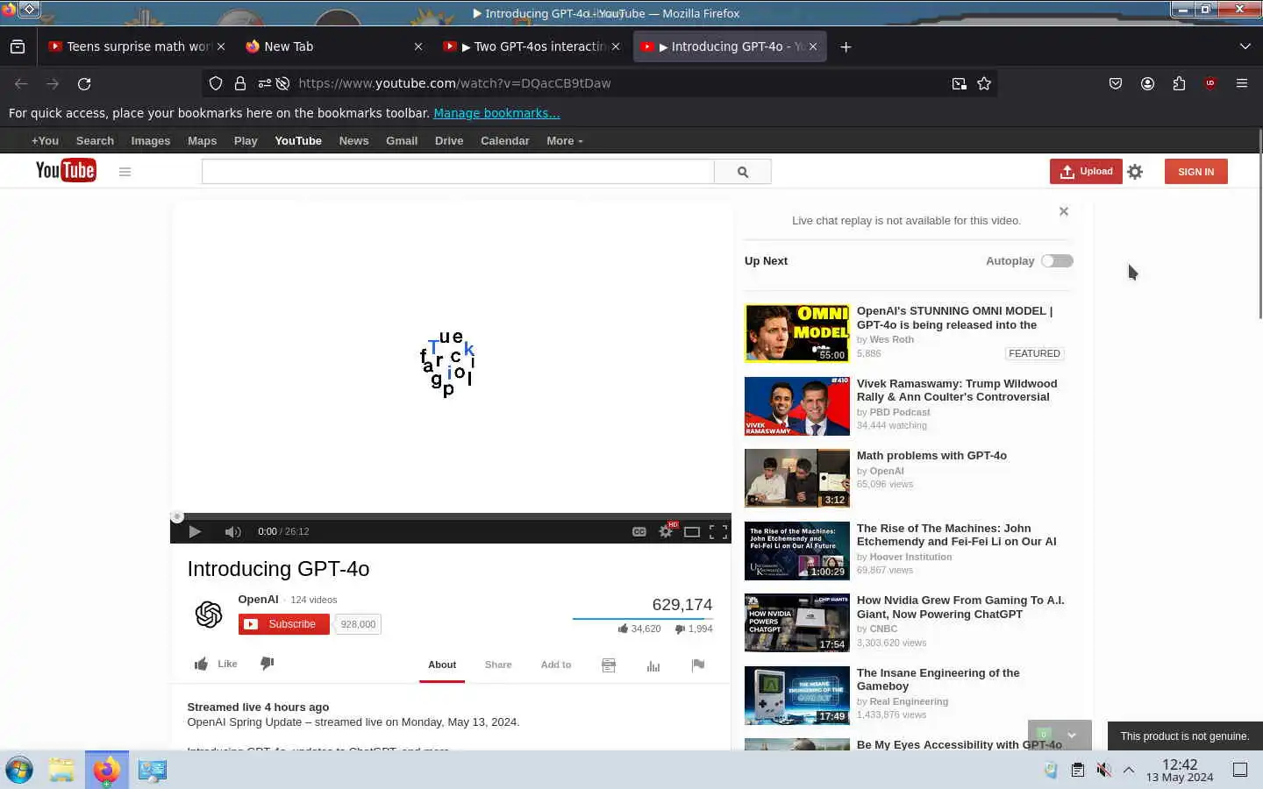Open the YouTube guide hamburger menu
Screen dimensions: 1263x789
pyautogui.click(x=125, y=172)
